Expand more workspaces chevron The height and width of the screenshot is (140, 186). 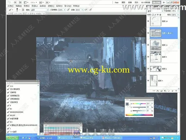164,2
